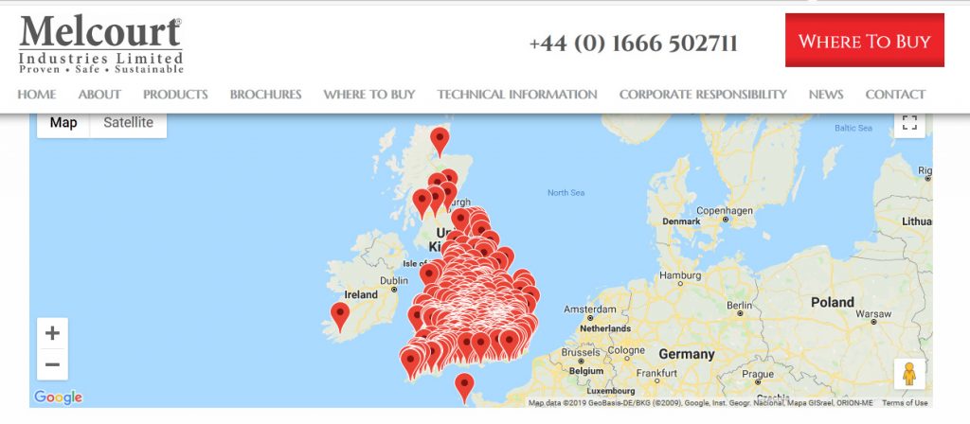Click the Dublin city label
Image resolution: width=970 pixels, height=424 pixels.
(x=393, y=280)
